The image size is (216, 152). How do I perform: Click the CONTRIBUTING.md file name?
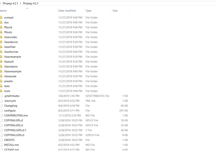16,116
